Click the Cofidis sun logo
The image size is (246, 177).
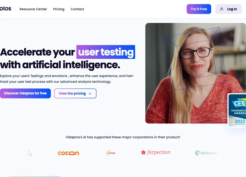(110, 153)
